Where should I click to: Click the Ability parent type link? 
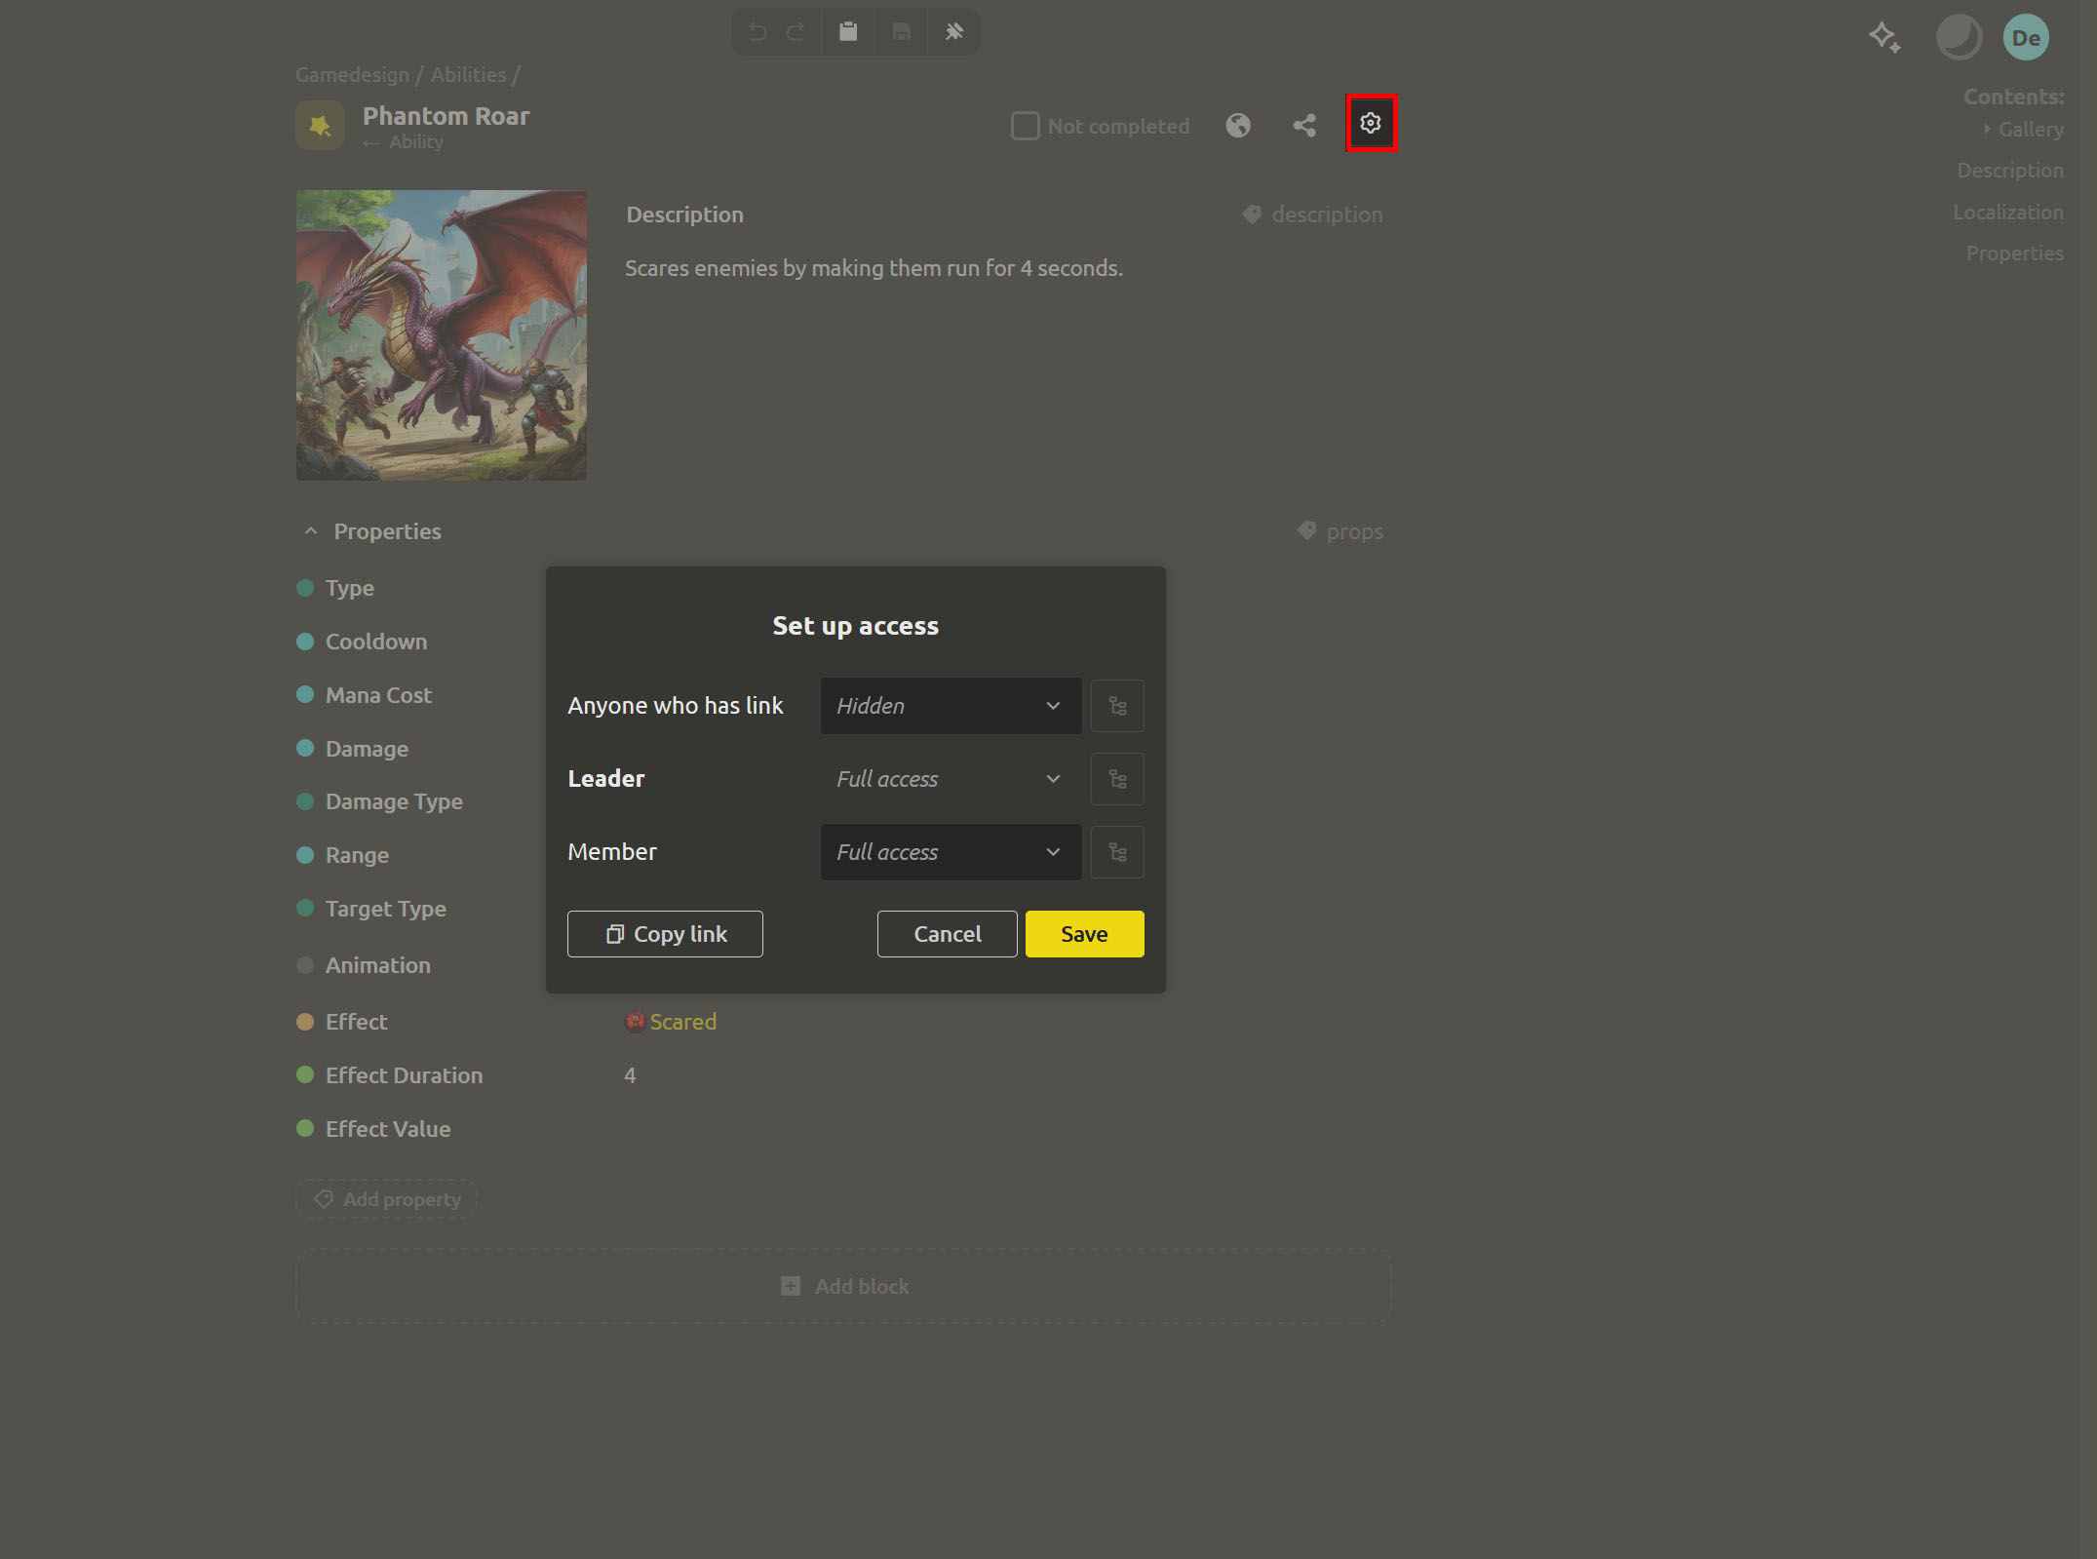coord(415,142)
